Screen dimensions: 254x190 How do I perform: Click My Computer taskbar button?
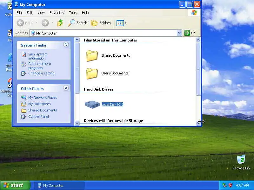click(59, 186)
